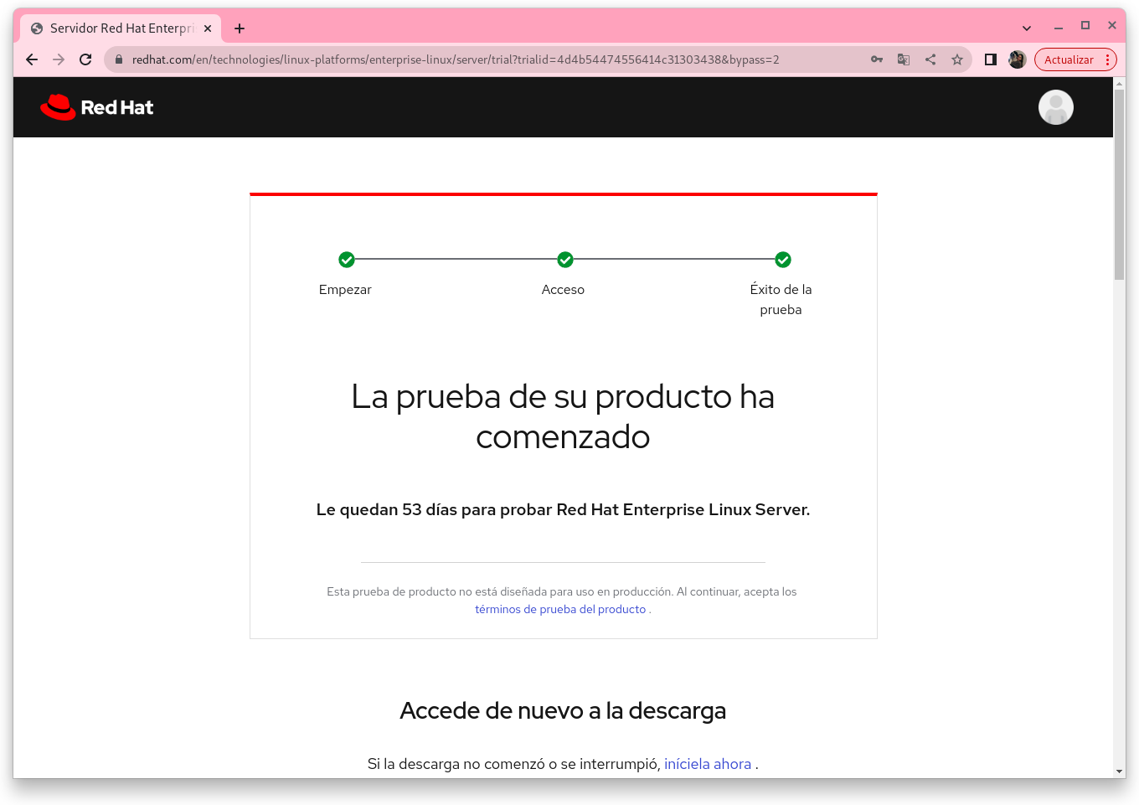Open the translate page icon
This screenshot has height=805, width=1139.
pos(904,59)
